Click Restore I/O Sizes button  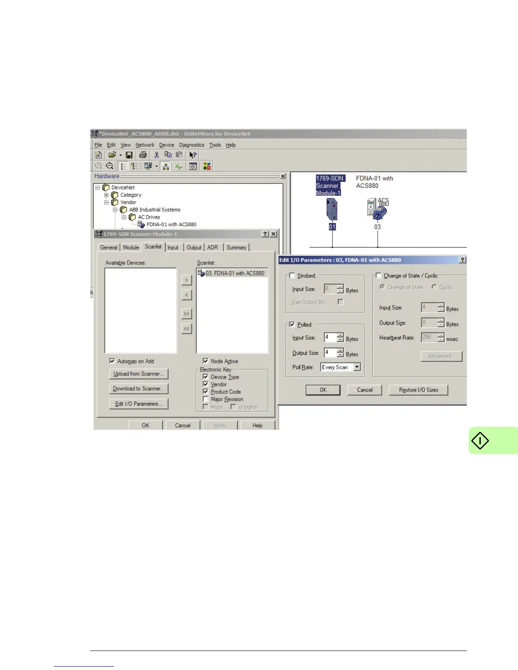click(419, 390)
